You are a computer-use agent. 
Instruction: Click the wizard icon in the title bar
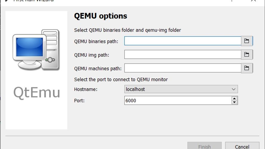click(7, 1)
